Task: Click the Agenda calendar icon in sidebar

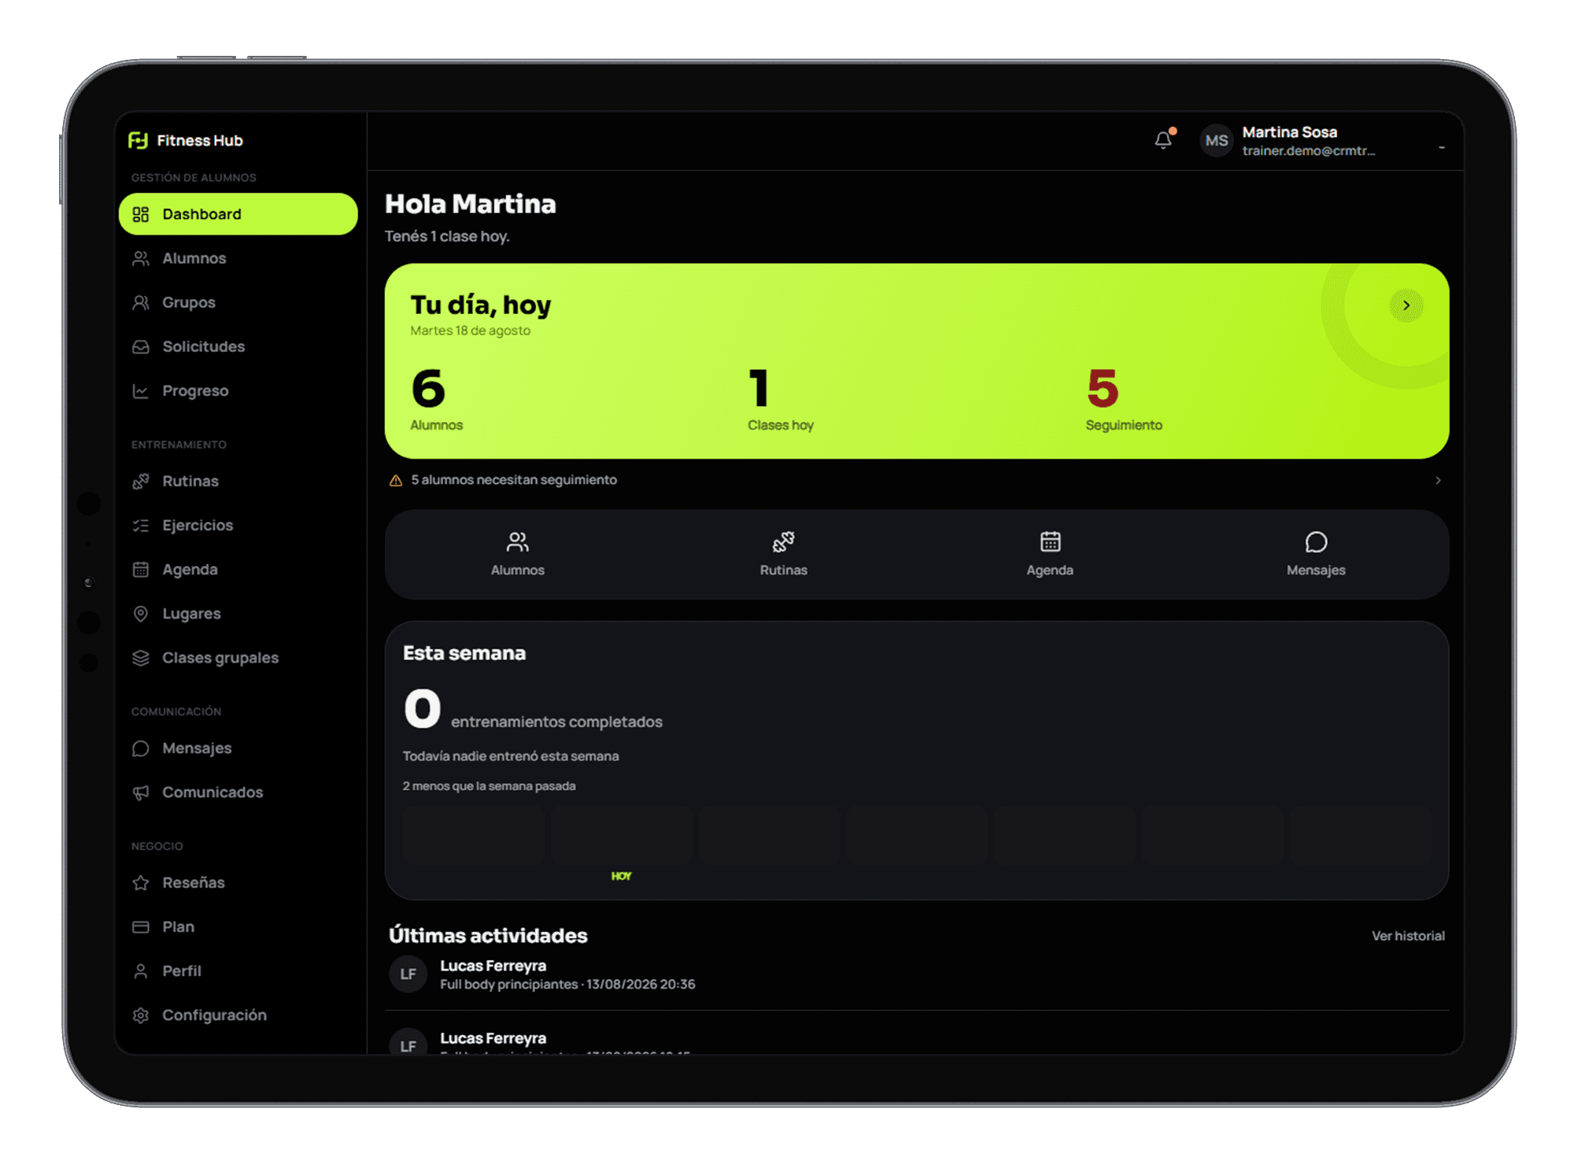Action: (x=141, y=569)
